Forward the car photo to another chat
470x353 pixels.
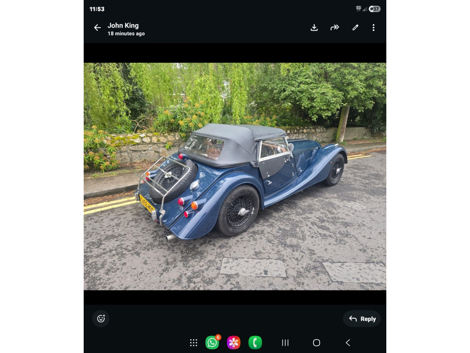pyautogui.click(x=335, y=28)
